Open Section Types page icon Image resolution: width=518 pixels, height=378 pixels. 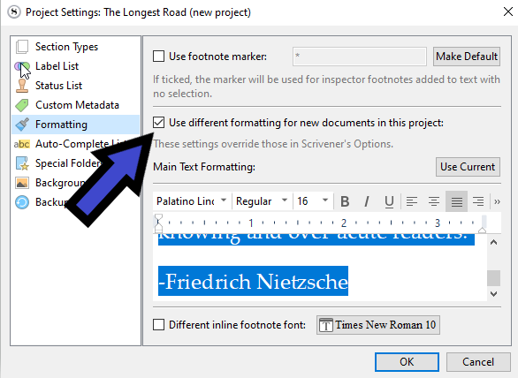(x=22, y=47)
